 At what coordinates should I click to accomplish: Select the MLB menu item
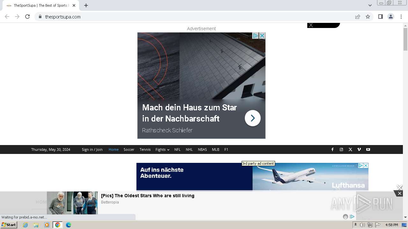coord(215,149)
